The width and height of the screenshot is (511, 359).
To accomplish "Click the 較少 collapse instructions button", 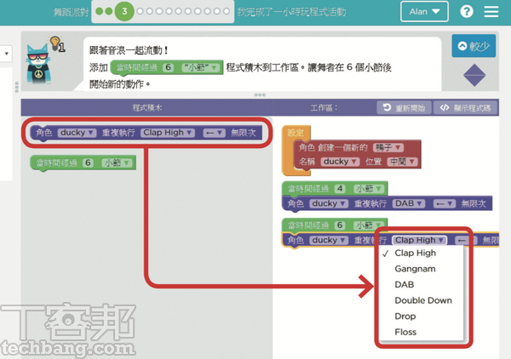I will click(x=474, y=46).
